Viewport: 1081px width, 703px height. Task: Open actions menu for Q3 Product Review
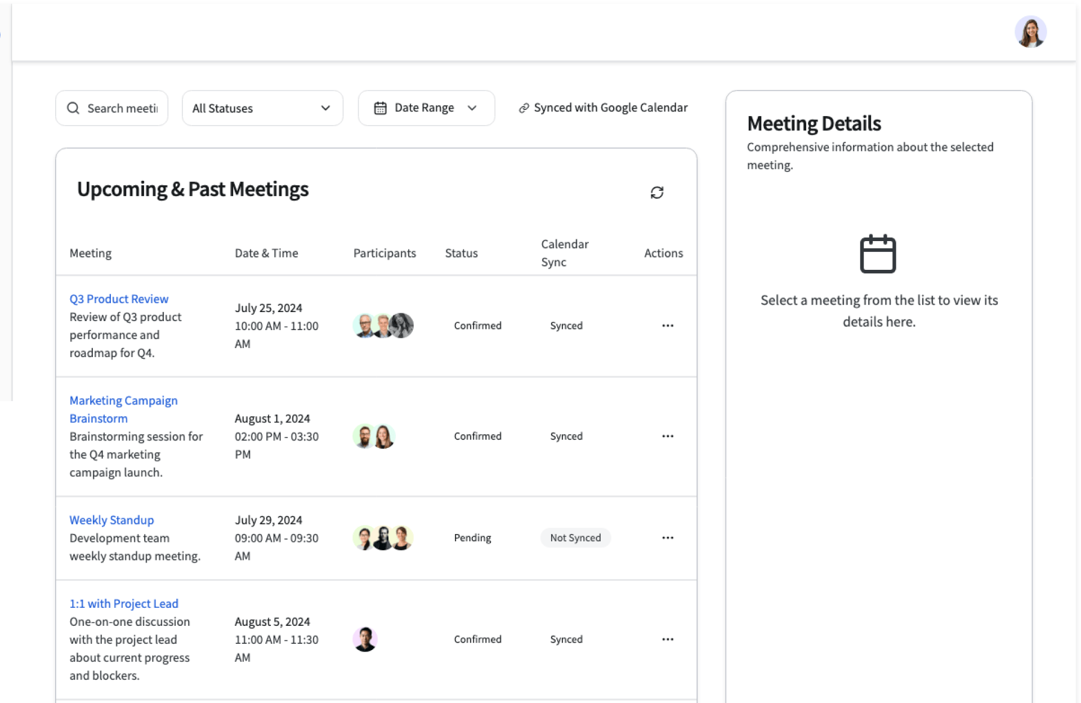[x=667, y=326]
